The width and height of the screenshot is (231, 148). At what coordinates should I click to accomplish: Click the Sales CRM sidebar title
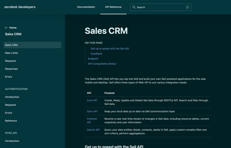pyautogui.click(x=13, y=34)
